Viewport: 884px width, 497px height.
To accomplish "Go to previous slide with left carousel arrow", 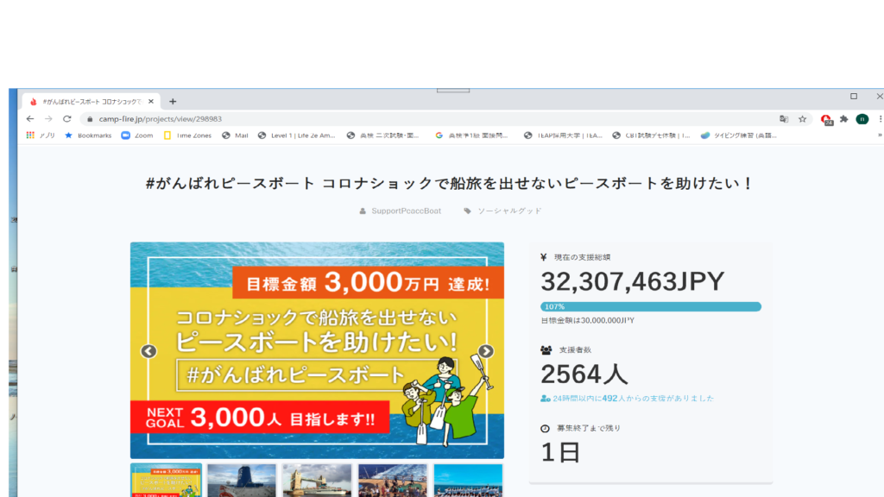I will coord(148,351).
